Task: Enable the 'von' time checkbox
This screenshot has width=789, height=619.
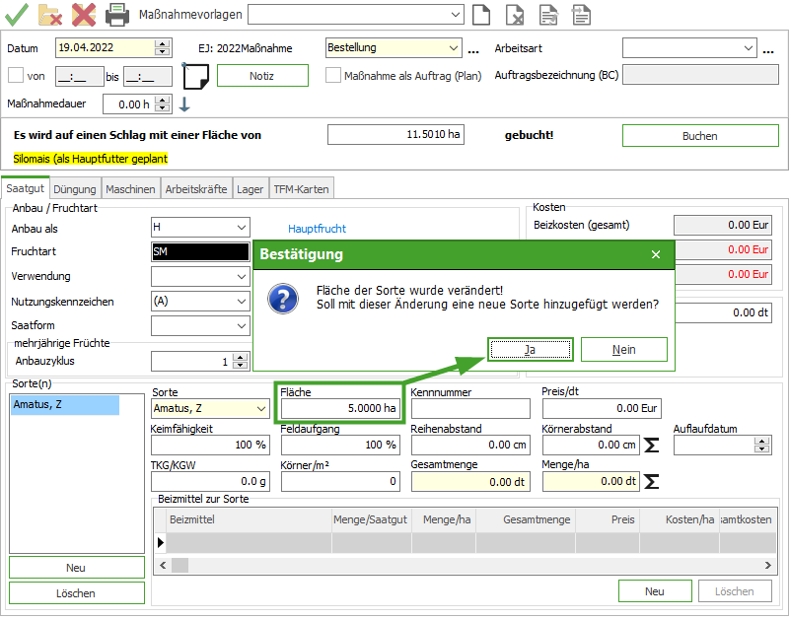Action: tap(15, 76)
